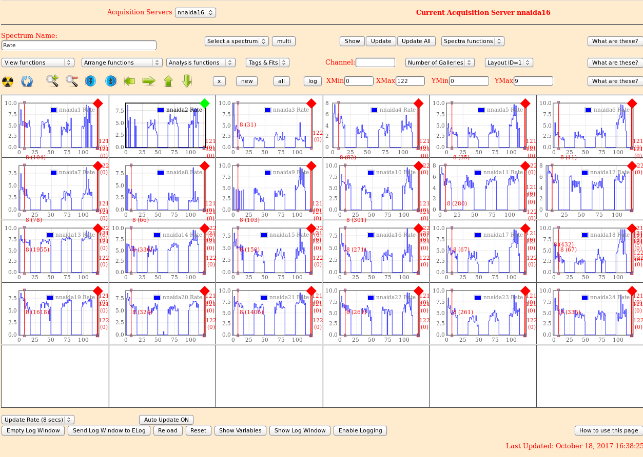This screenshot has height=457, width=643.
Task: Click the red diamond on nnaida15 plot
Action: click(x=311, y=228)
